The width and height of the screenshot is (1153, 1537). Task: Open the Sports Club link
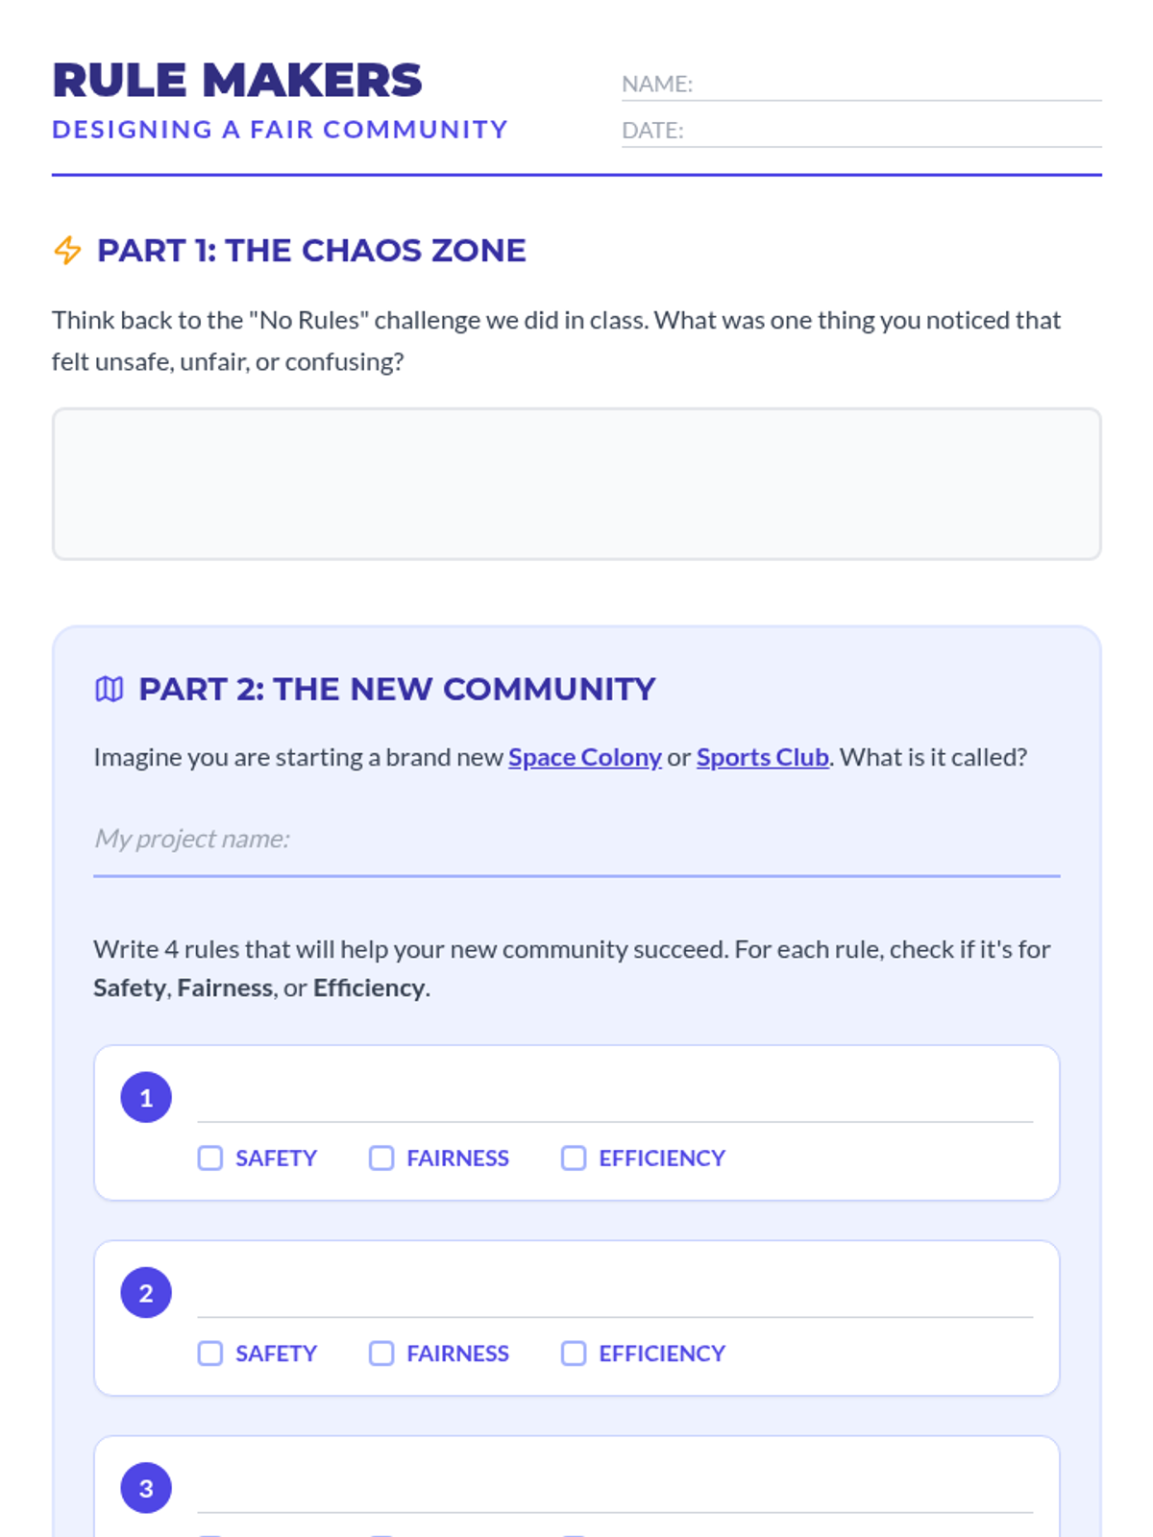762,757
